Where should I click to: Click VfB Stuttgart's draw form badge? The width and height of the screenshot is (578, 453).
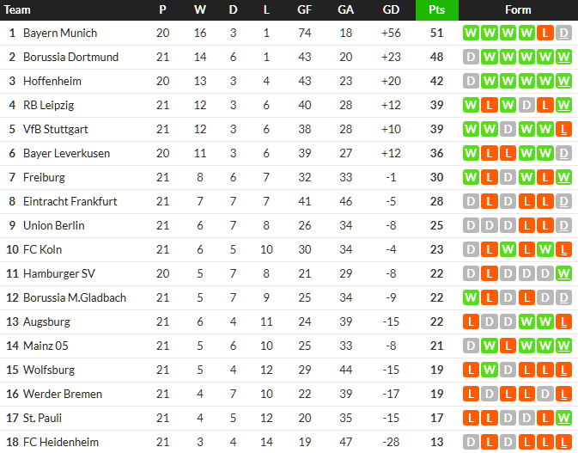[x=508, y=130]
